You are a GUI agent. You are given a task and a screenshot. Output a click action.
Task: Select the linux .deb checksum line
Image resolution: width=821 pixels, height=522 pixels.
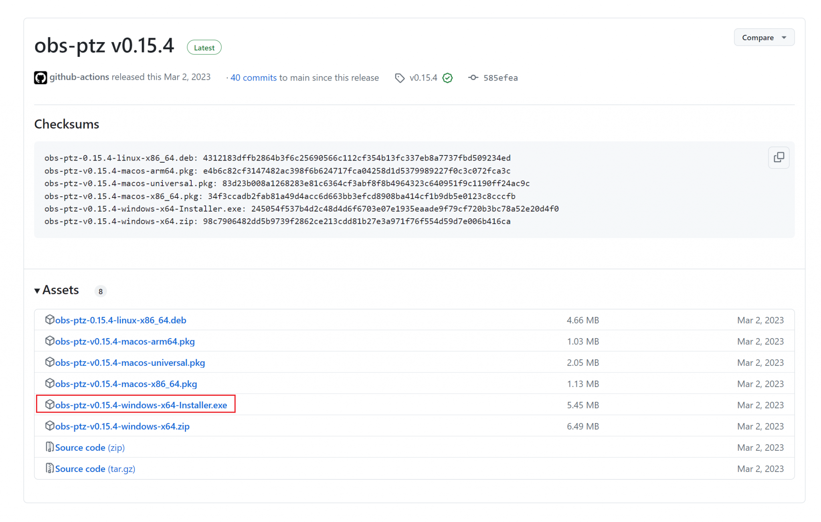tap(277, 158)
